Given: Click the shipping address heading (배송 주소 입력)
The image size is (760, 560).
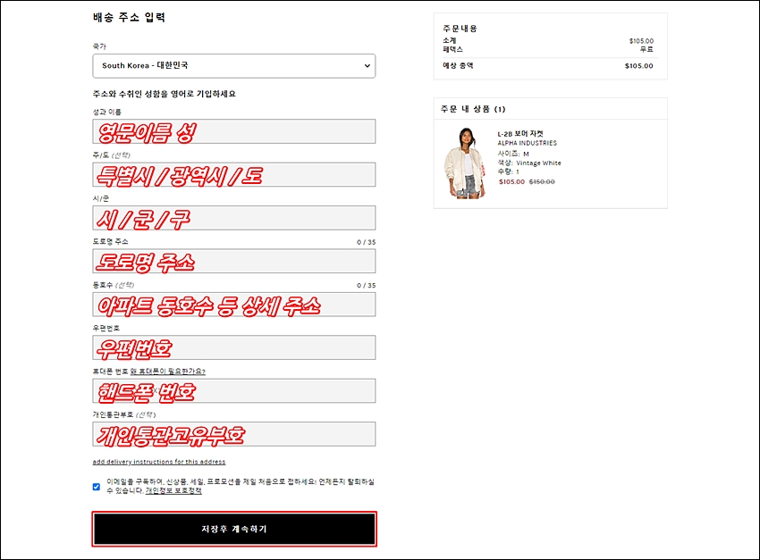Looking at the screenshot, I should pos(130,18).
